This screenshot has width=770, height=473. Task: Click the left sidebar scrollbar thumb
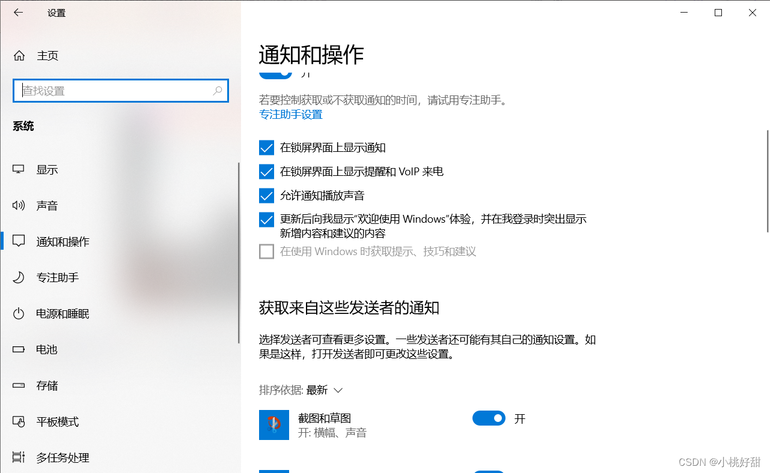click(239, 253)
